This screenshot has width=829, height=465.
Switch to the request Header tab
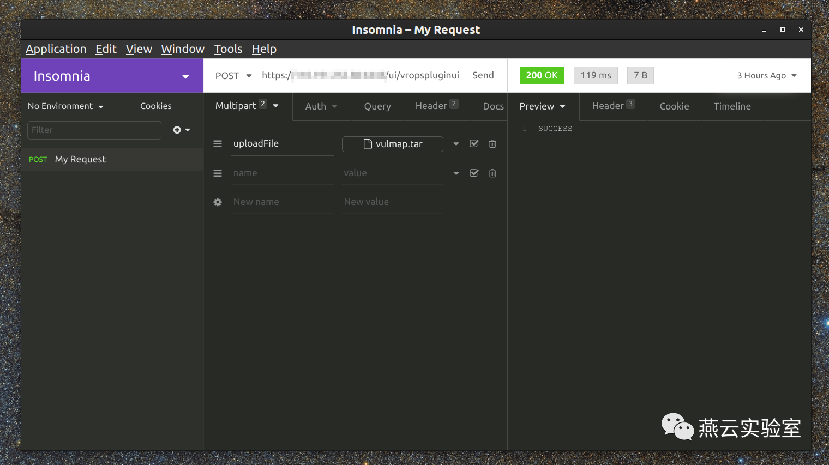tap(437, 106)
